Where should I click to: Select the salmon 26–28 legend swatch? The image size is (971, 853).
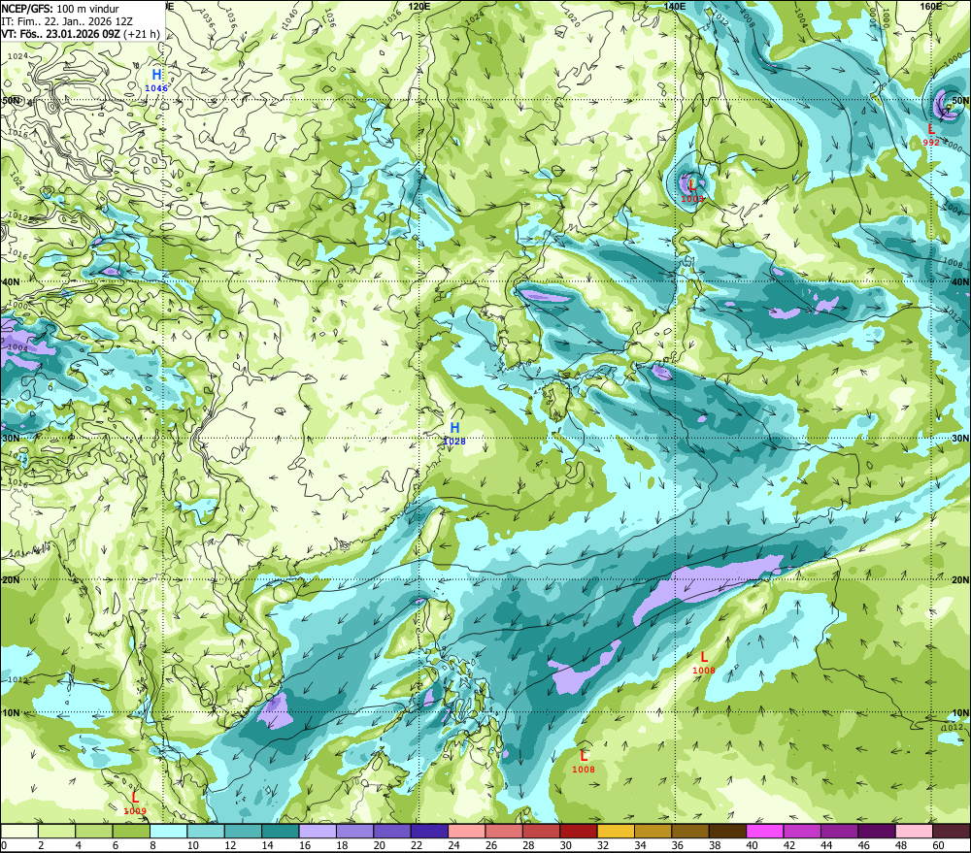504,831
